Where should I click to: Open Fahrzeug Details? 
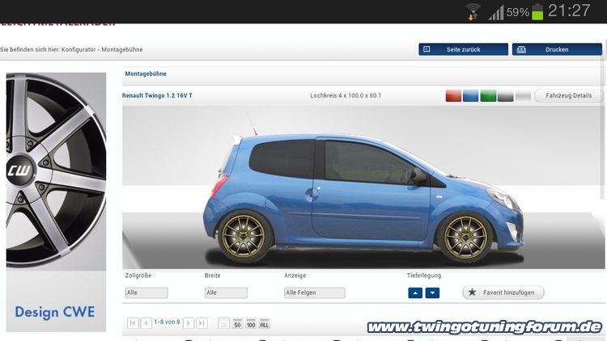coord(568,95)
